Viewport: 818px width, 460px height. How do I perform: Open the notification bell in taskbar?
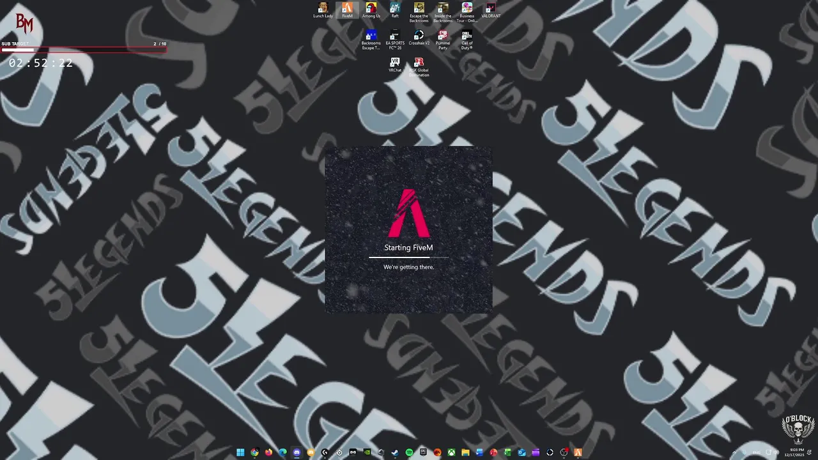point(809,452)
